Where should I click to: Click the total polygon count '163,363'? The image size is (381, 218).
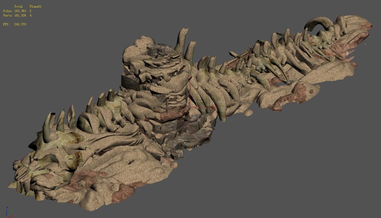click(x=20, y=11)
